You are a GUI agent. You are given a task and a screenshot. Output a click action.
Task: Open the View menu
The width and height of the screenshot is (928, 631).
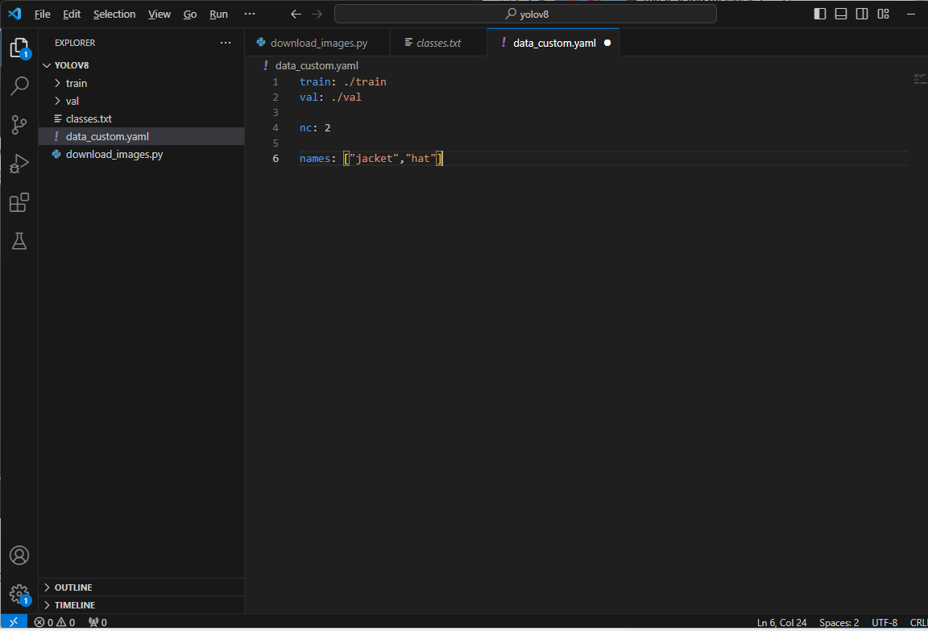pos(159,14)
